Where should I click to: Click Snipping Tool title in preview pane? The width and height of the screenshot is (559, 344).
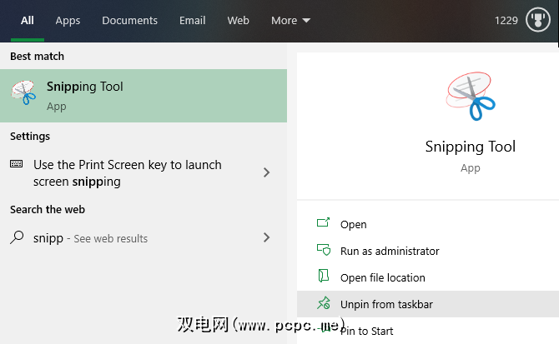click(471, 147)
